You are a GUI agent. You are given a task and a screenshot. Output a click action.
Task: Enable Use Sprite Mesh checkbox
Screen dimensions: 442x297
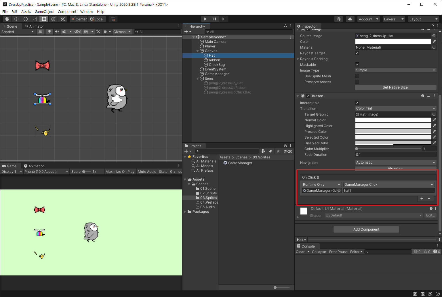tap(357, 76)
